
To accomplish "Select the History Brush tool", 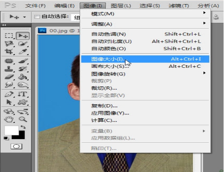I will (23, 69).
